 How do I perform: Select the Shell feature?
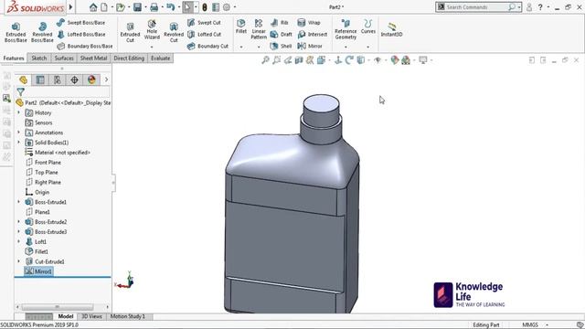(281, 47)
